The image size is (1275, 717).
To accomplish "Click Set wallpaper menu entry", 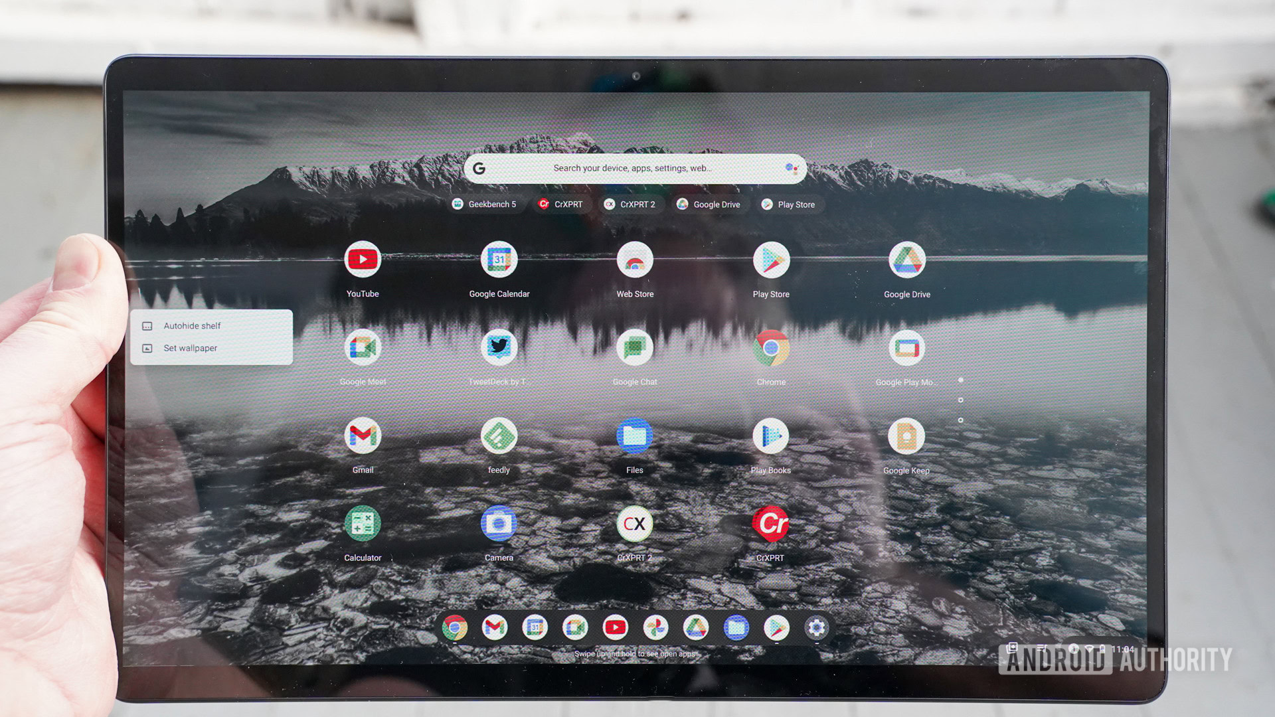I will 189,348.
